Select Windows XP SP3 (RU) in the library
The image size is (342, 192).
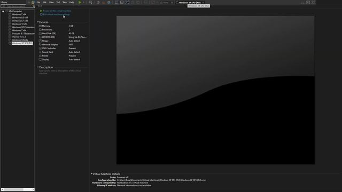pyautogui.click(x=22, y=43)
